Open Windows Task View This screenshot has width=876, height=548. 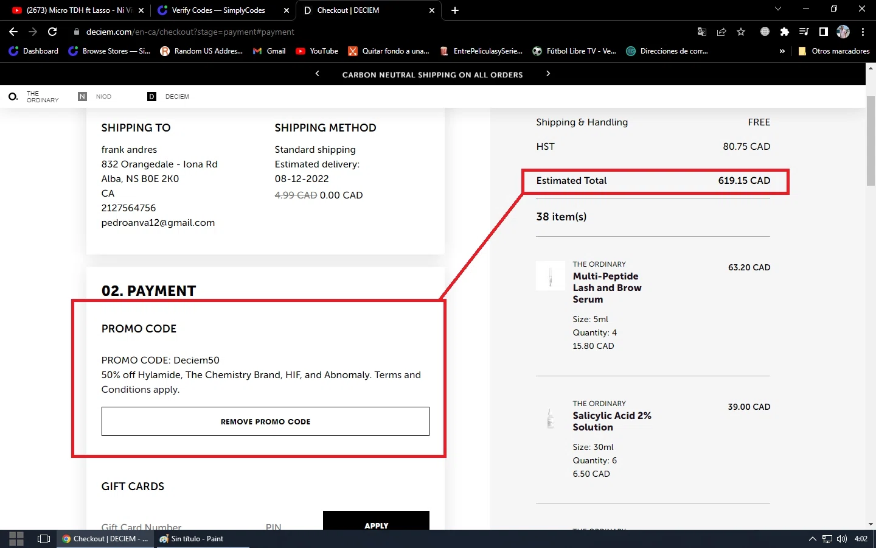coord(44,539)
